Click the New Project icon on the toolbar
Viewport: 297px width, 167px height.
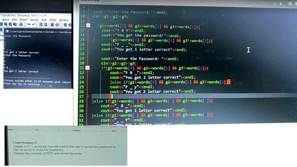2,24
